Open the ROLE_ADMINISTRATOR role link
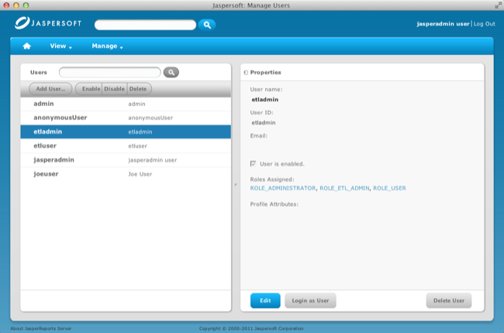 (x=283, y=188)
